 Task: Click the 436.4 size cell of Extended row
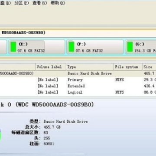(x=149, y=86)
